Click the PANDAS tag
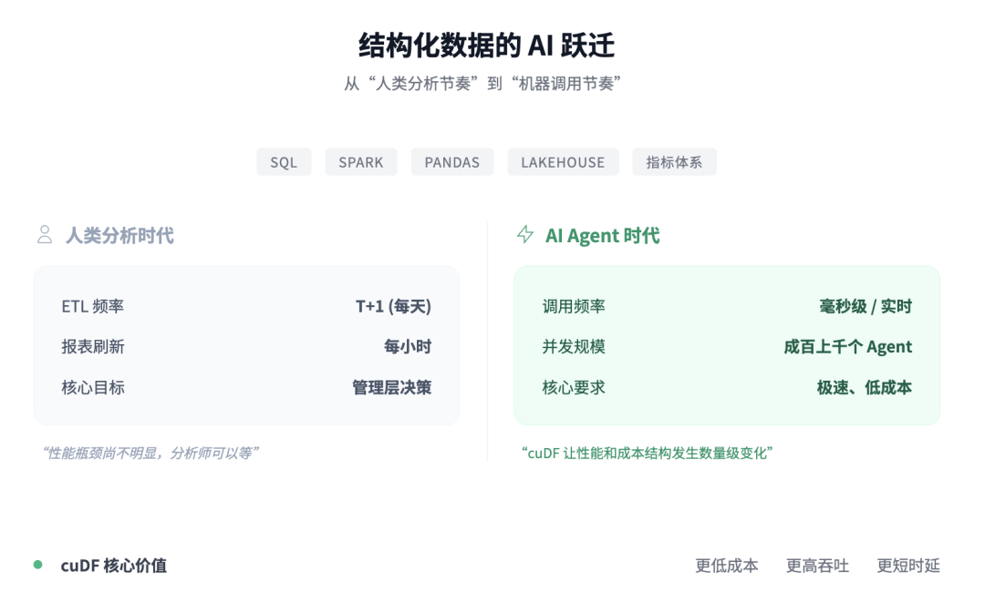This screenshot has width=985, height=613. click(451, 162)
